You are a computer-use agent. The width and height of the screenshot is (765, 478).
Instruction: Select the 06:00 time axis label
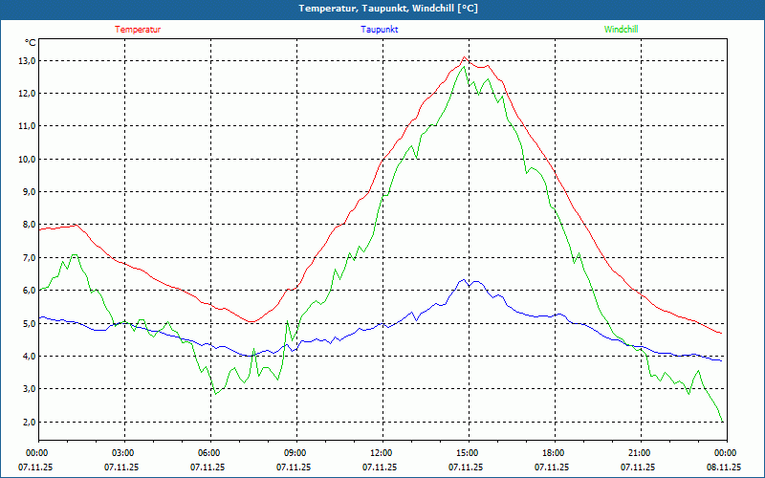[209, 453]
